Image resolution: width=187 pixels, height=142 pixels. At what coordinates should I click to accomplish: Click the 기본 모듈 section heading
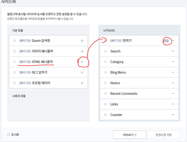click(x=18, y=30)
